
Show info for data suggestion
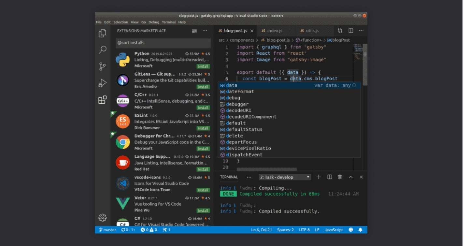click(354, 85)
